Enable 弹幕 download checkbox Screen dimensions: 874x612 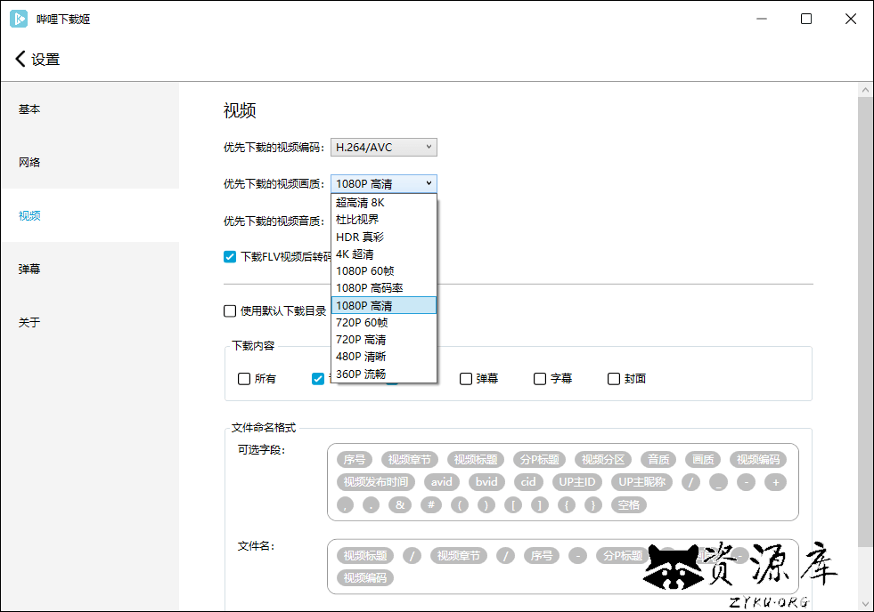coord(465,379)
